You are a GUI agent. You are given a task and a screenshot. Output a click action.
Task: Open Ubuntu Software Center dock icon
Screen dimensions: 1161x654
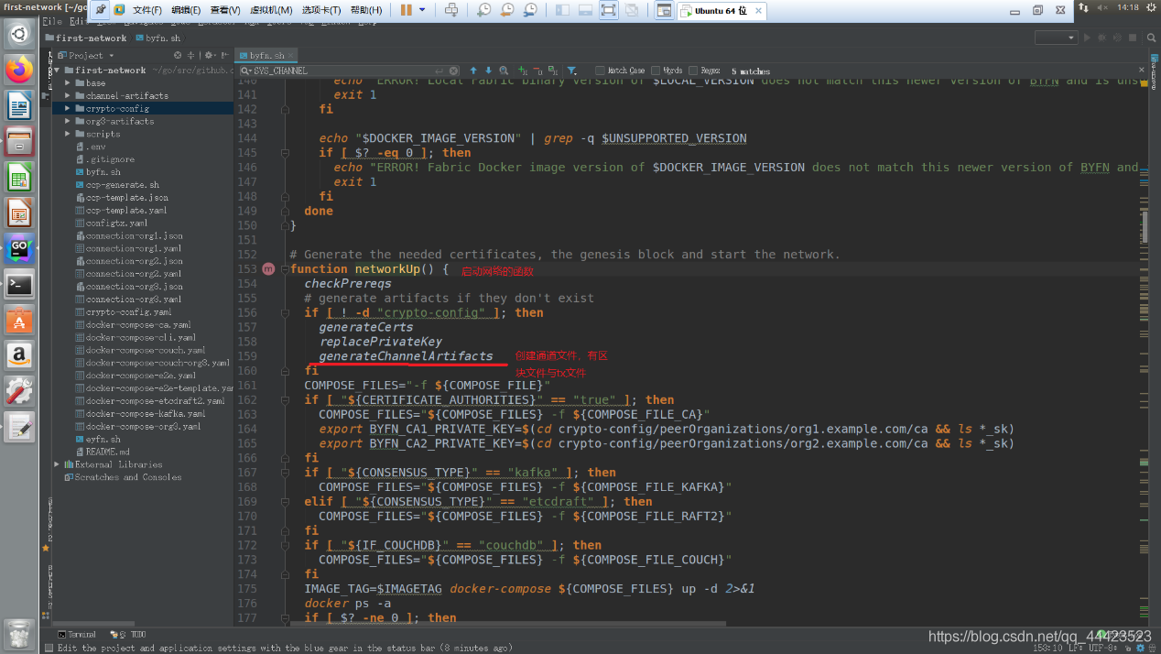(x=19, y=320)
